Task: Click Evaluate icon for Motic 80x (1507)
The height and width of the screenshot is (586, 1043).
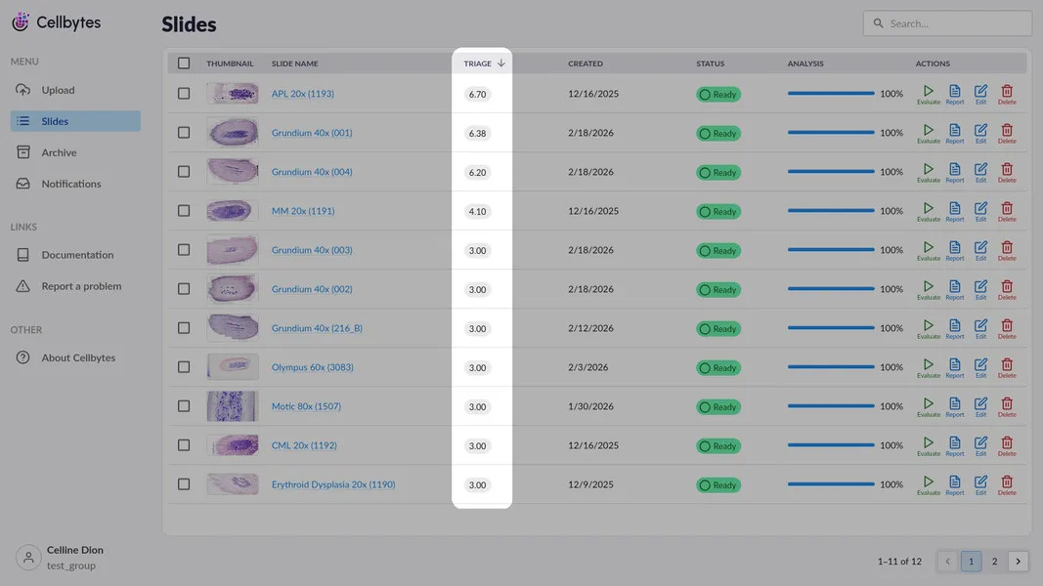Action: click(x=928, y=404)
